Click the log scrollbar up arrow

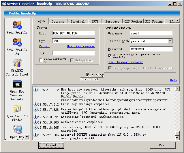coord(177,89)
